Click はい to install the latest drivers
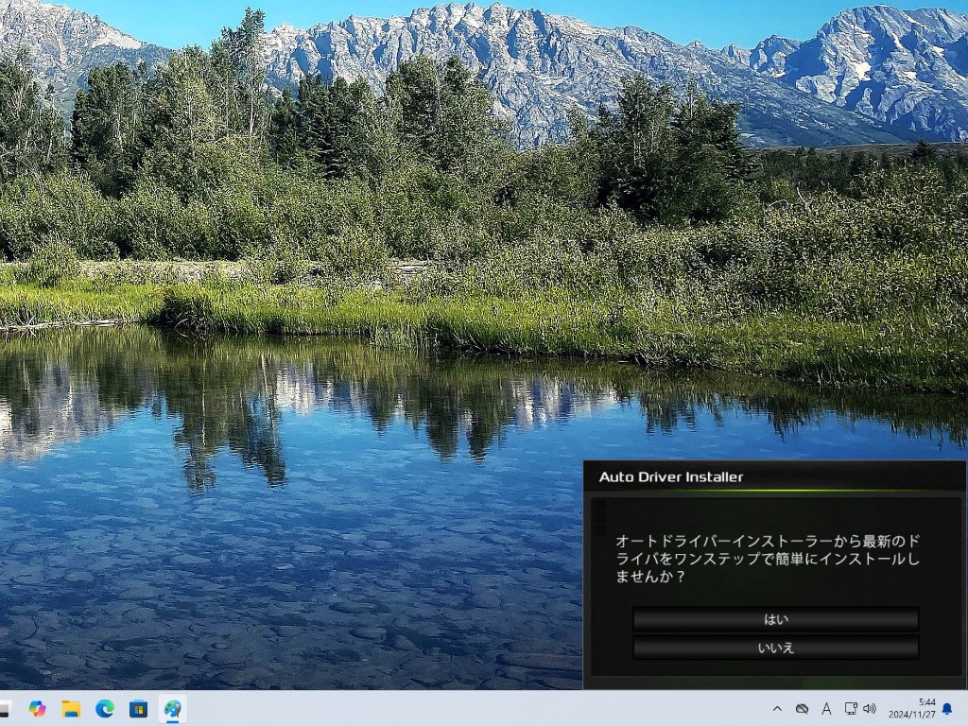The width and height of the screenshot is (968, 726). pos(775,619)
